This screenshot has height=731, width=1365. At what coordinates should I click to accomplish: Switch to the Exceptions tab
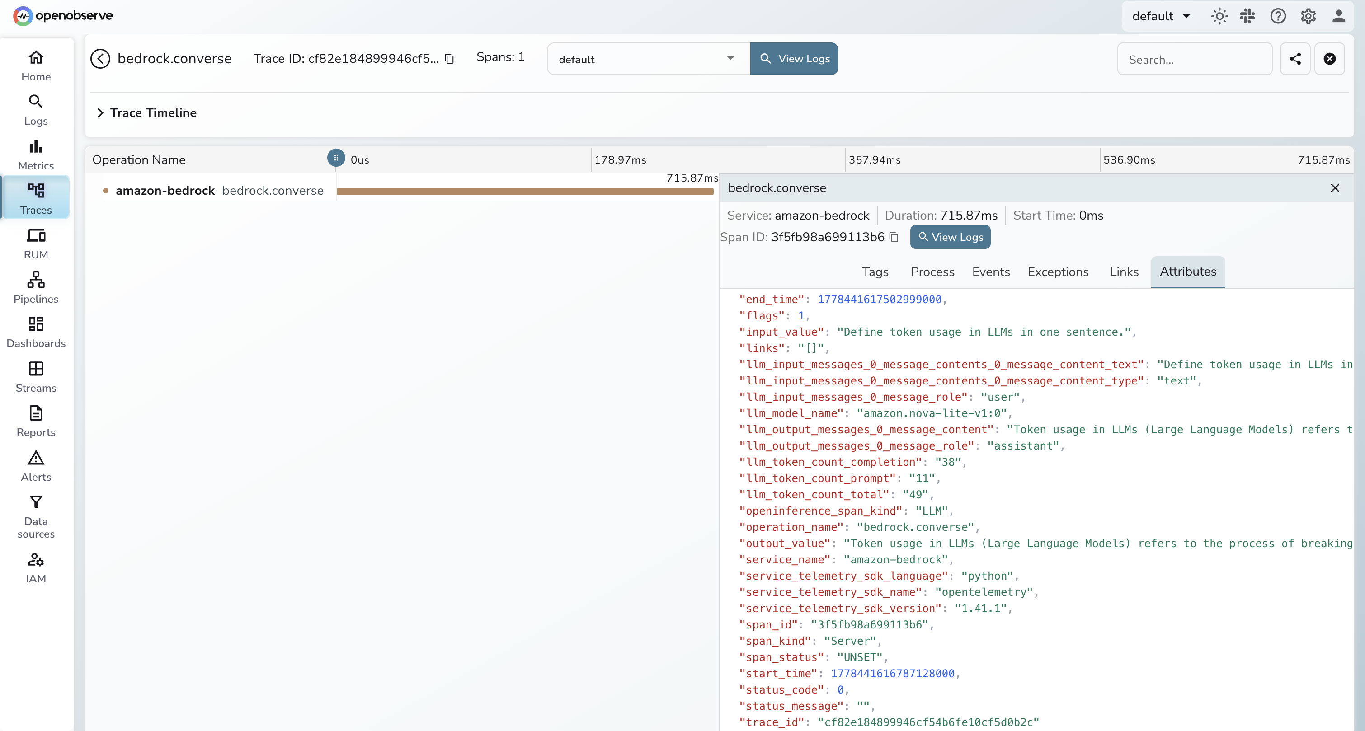[1058, 272]
